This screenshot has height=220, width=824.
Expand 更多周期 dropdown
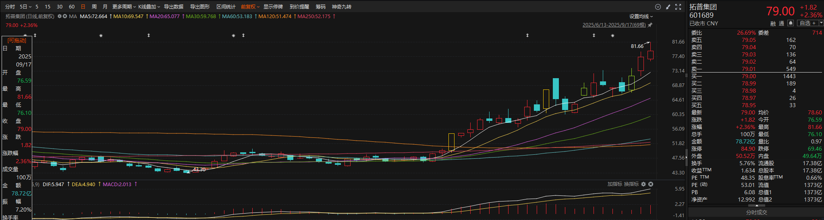124,7
